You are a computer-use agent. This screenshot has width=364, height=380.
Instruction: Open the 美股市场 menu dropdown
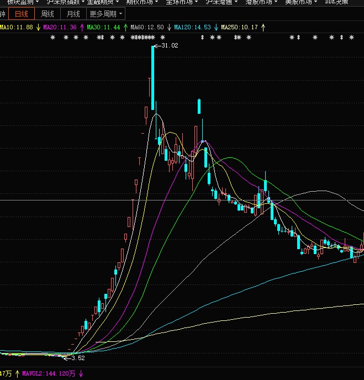tap(300, 2)
